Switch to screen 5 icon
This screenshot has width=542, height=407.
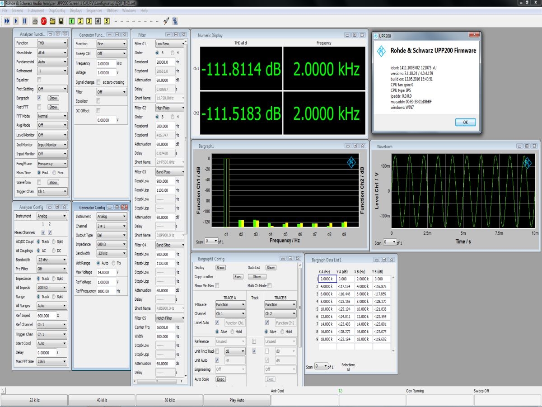[x=107, y=21]
